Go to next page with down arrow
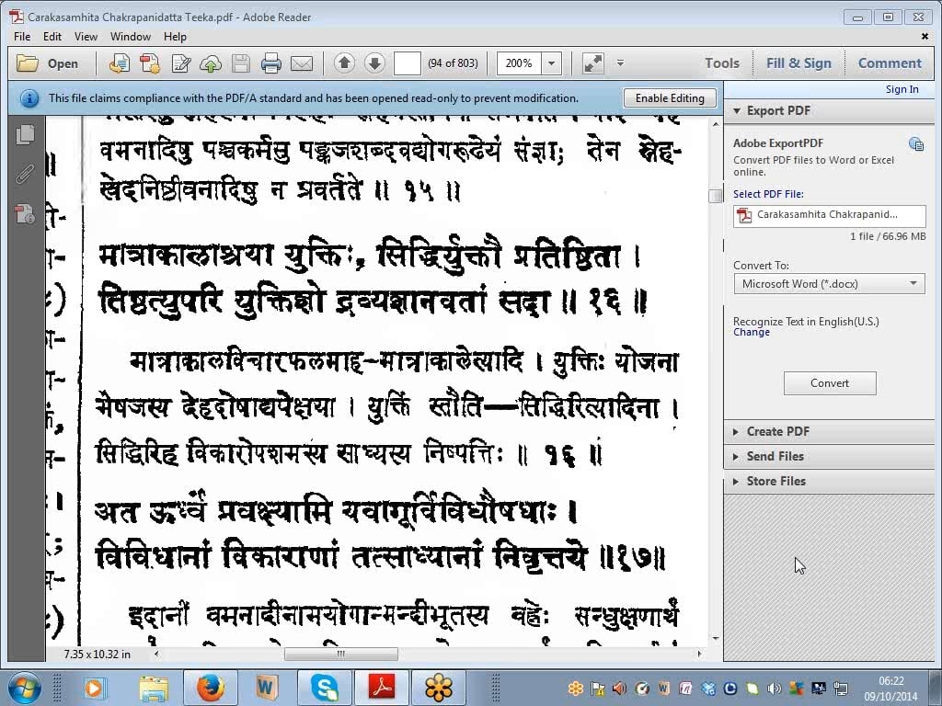 click(x=374, y=63)
